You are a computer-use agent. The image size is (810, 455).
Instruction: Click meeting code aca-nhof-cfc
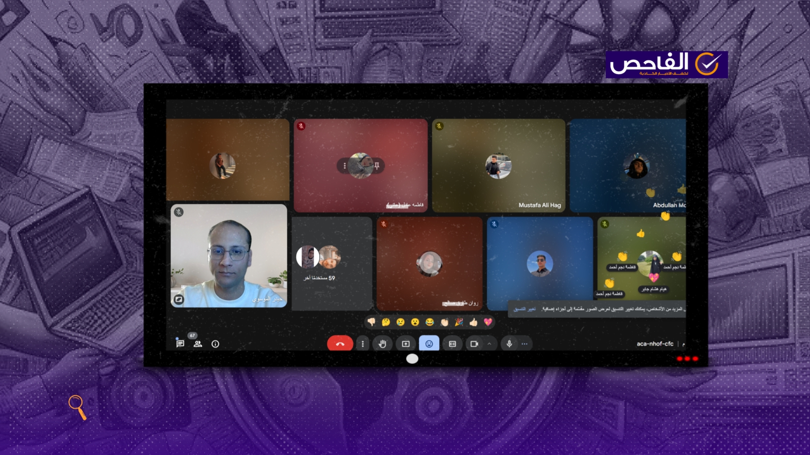(x=655, y=344)
